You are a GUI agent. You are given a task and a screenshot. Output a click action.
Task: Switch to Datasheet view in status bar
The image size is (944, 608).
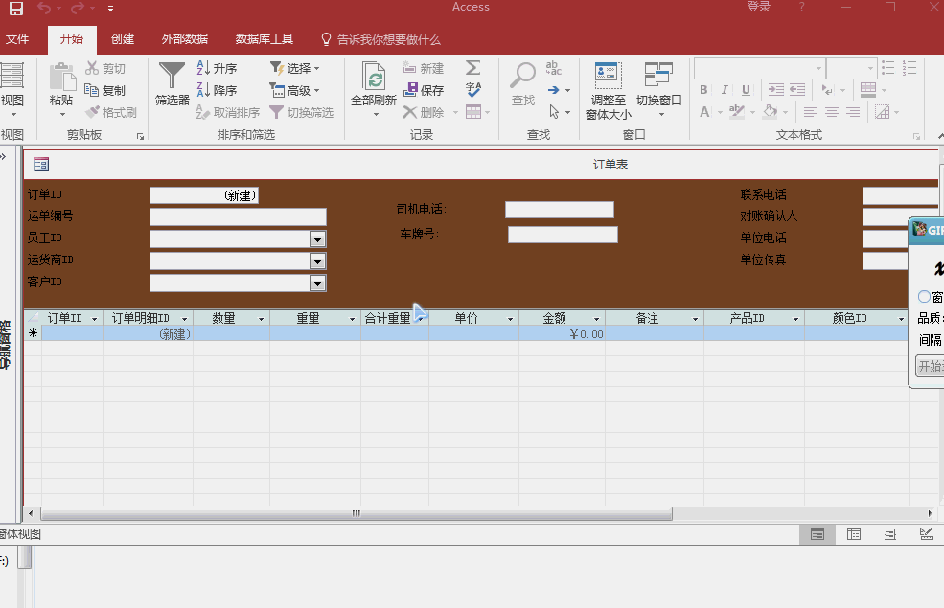point(854,534)
